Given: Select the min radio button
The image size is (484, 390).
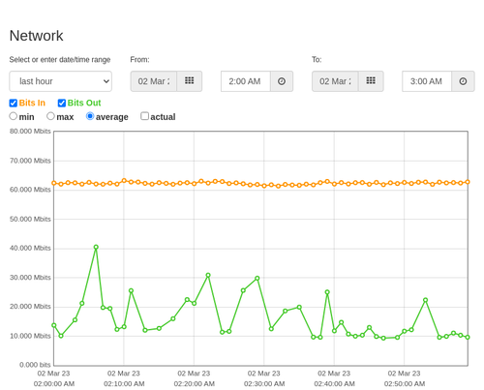Looking at the screenshot, I should (14, 116).
